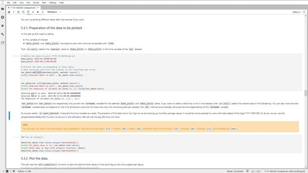Viewport: 308px width, 173px height.
Task: Open the View menu
Action: pyautogui.click(x=21, y=2)
